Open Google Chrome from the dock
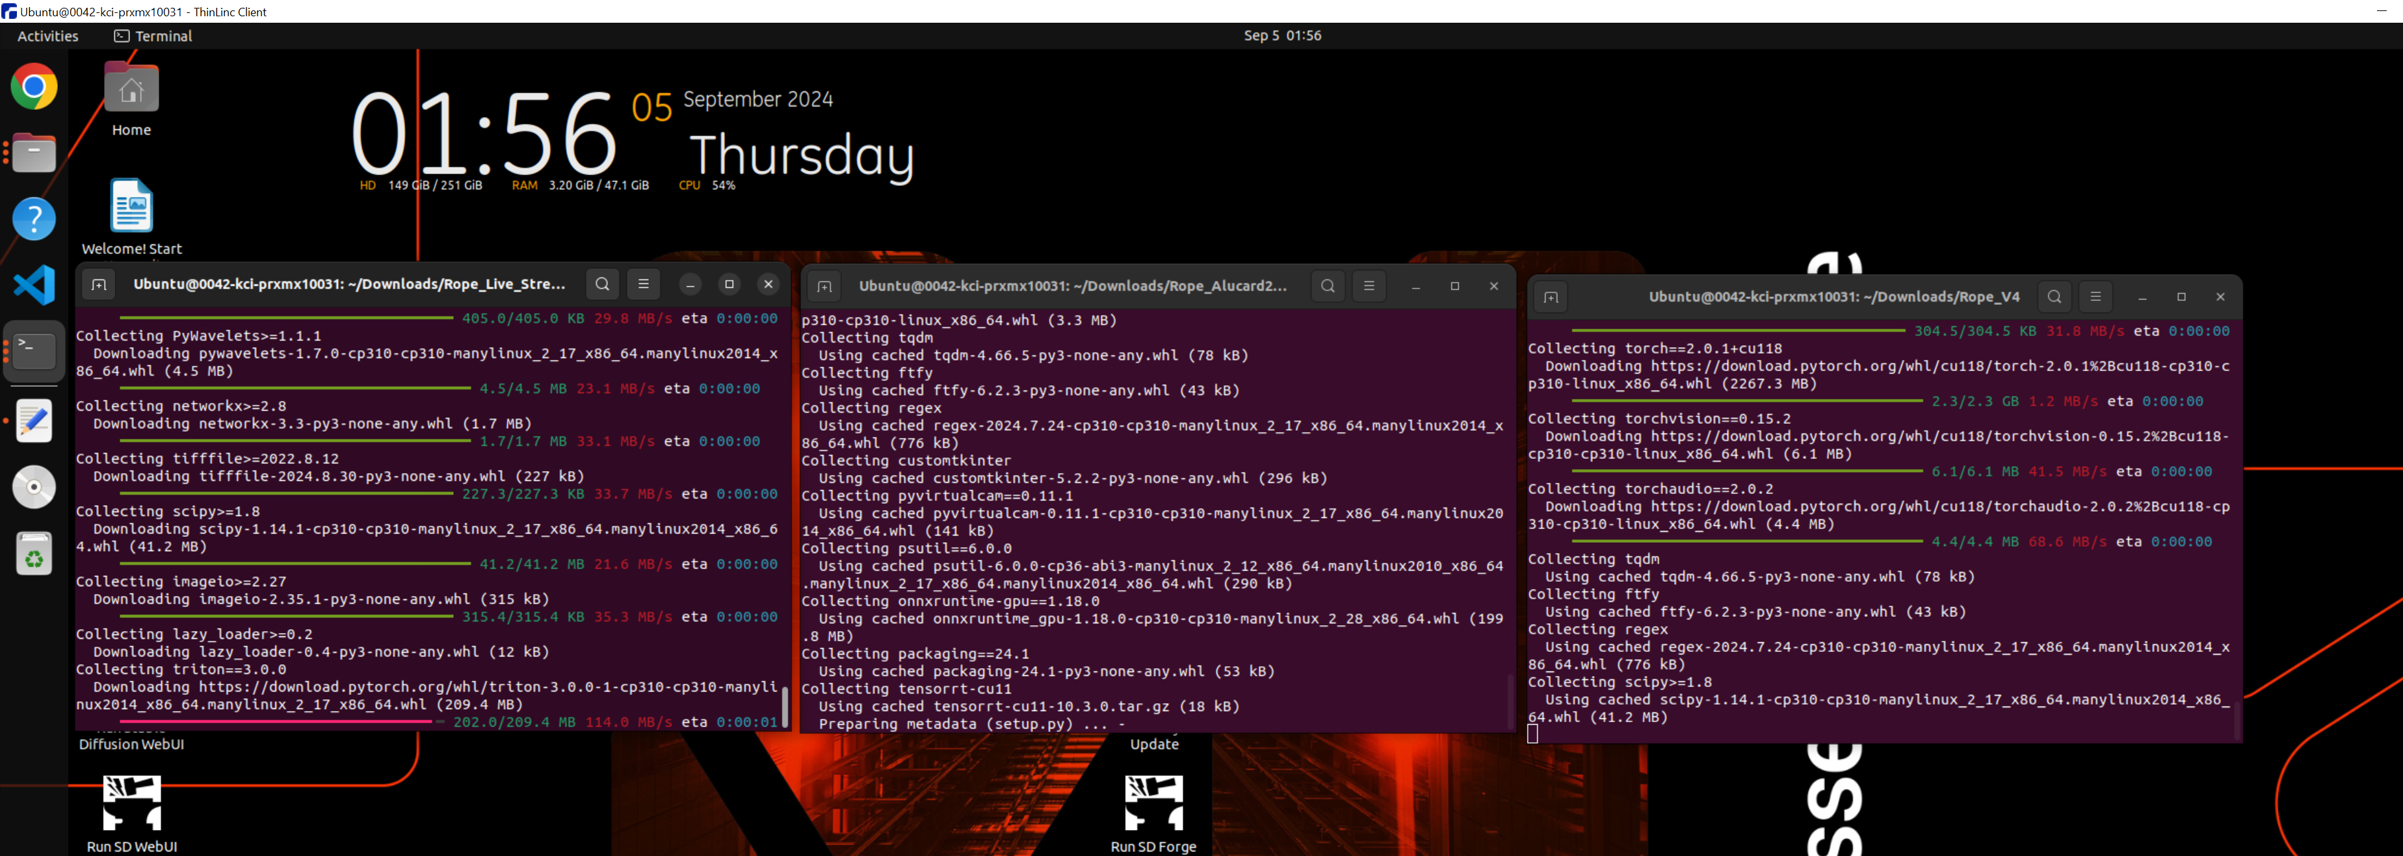 (34, 86)
